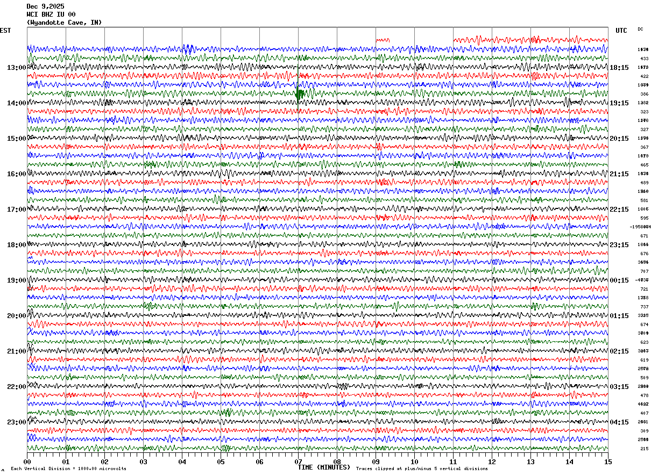Click DC value 737

click(x=644, y=307)
